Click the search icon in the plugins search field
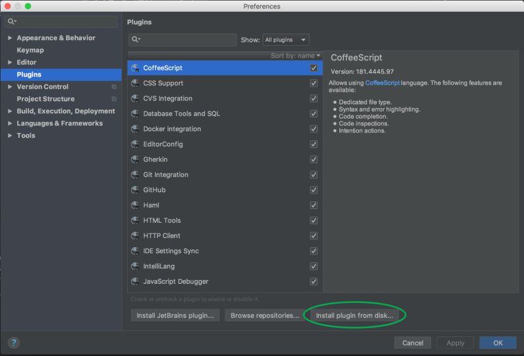 136,39
